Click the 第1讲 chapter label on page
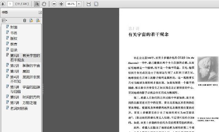This screenshot has width=219, height=132. [x=134, y=28]
